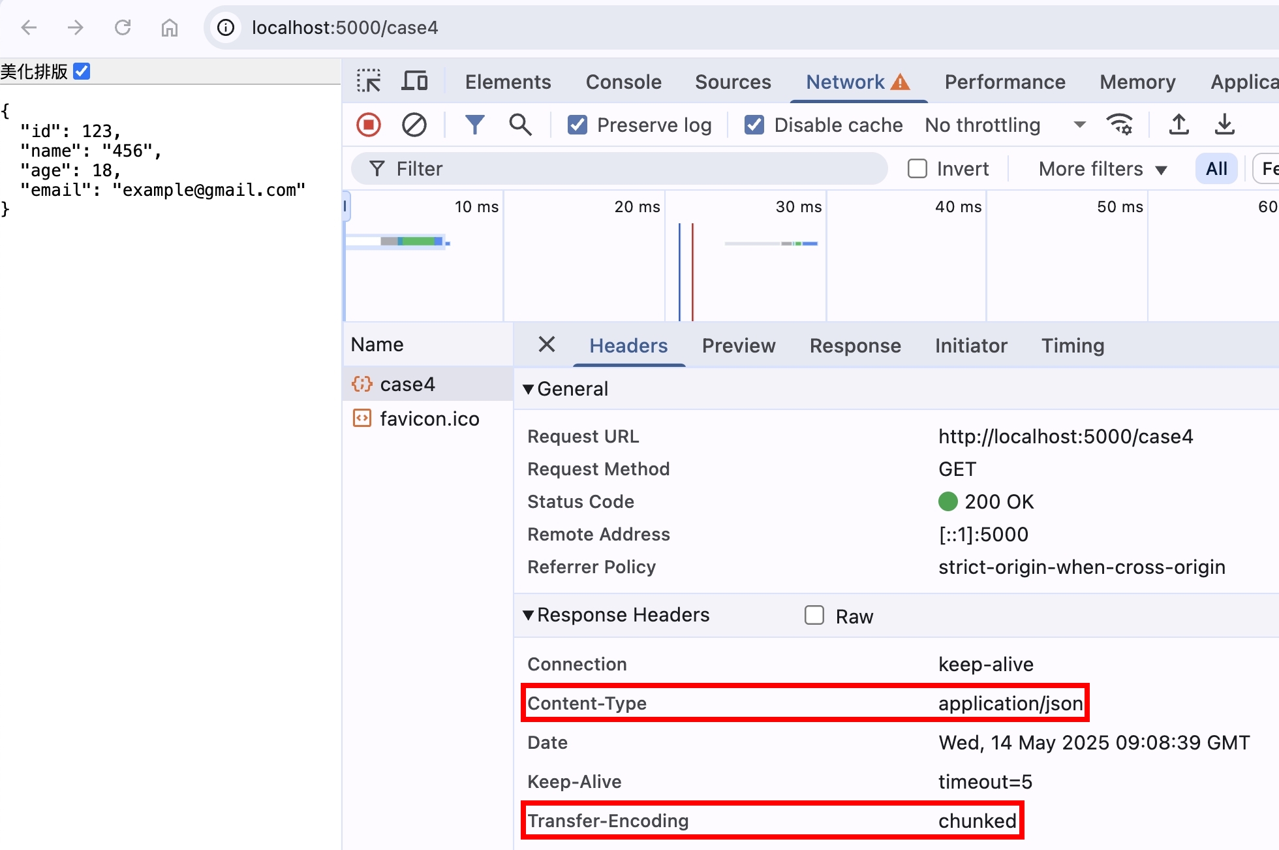Viewport: 1279px width, 850px height.
Task: Click the Name column header
Action: coord(428,344)
